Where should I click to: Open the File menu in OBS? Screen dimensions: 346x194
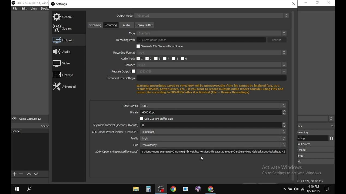pyautogui.click(x=15, y=9)
